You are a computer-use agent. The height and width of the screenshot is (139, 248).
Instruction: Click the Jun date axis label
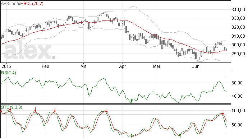tap(196, 66)
